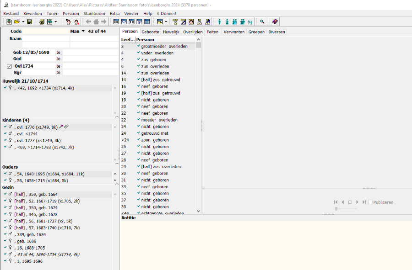Open the Man gender dropdown
Viewport: 412px width, 270px height.
coord(83,32)
